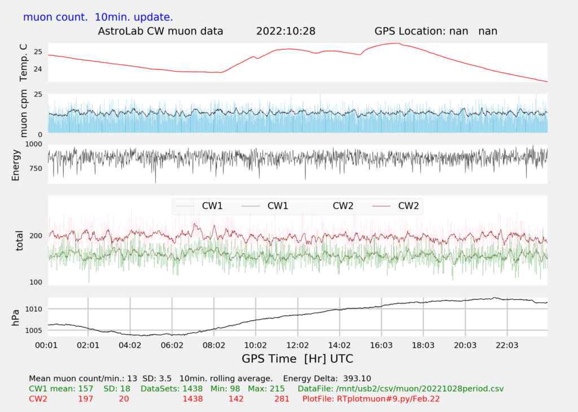Click the '24' tick on Temp axis
This screenshot has width=578, height=412.
38,69
